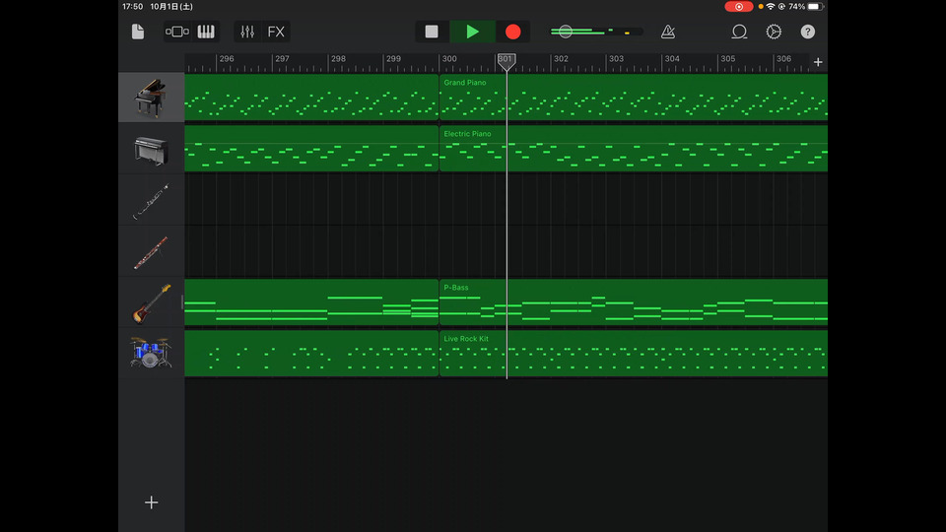Jump to bar 298 on the ruler

tap(338, 59)
